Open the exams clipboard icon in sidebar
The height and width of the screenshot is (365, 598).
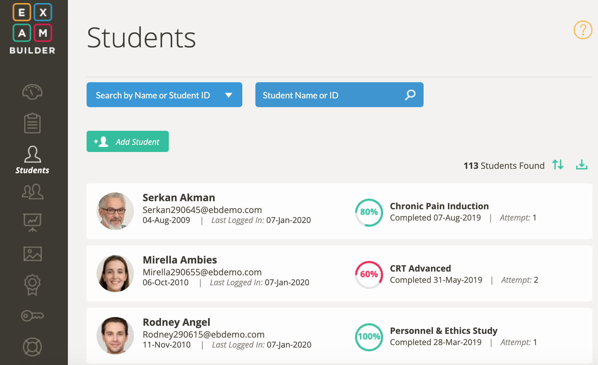pos(32,123)
